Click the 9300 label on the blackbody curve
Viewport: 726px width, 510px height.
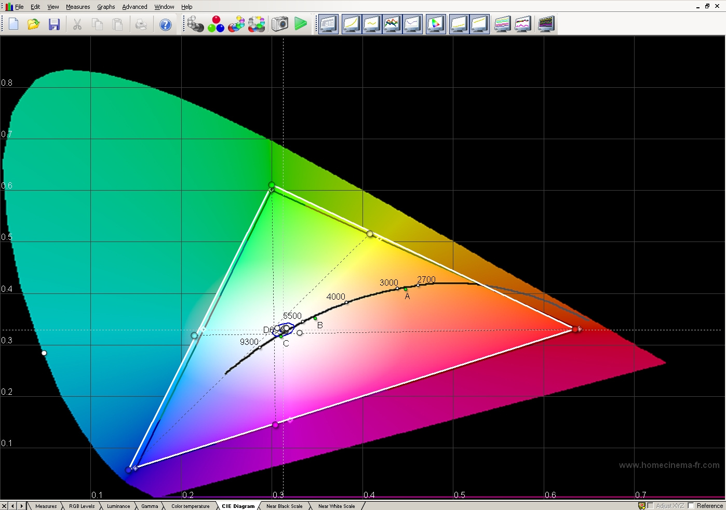coord(249,342)
